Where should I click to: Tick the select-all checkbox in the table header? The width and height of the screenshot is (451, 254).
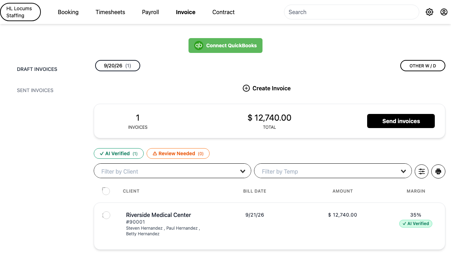tap(106, 191)
